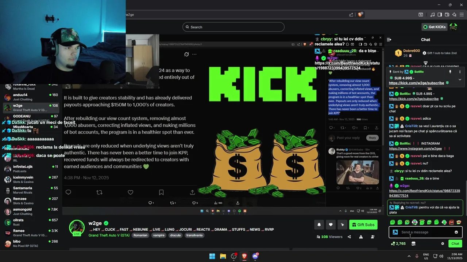Open the Brave hamburger main menu
This screenshot has width=467, height=262.
pos(462,15)
